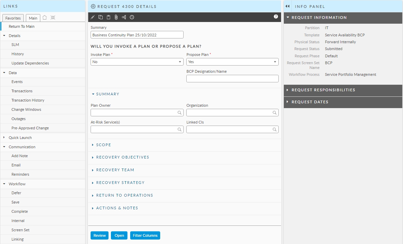Viewport: 403px width, 244px height.
Task: Click the BCP Designation/Name input field
Action: click(232, 79)
